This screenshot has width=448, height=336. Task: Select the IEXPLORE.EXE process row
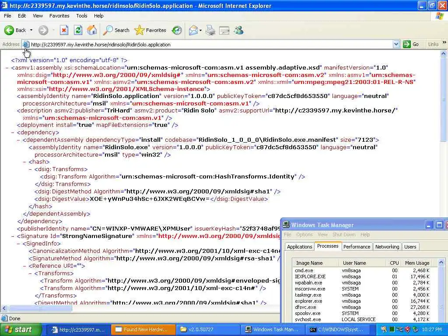click(362, 276)
